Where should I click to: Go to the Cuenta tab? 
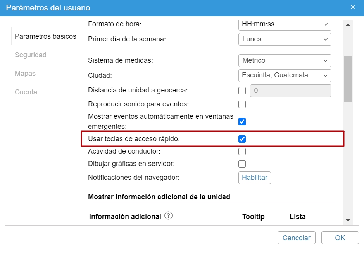click(26, 92)
